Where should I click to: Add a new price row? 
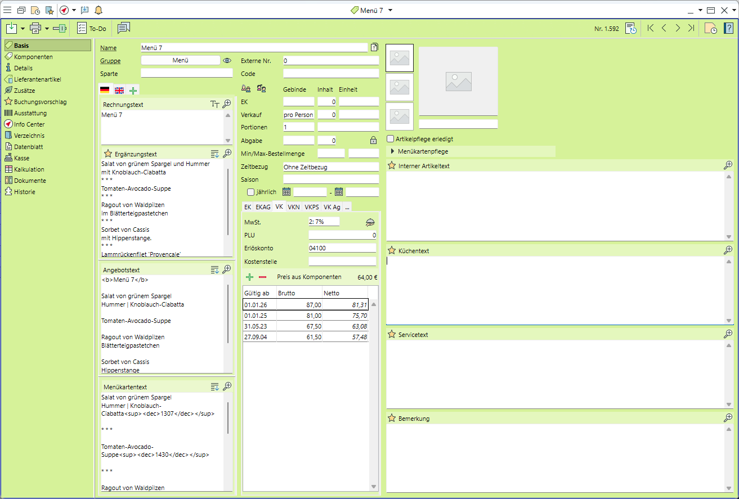point(250,277)
